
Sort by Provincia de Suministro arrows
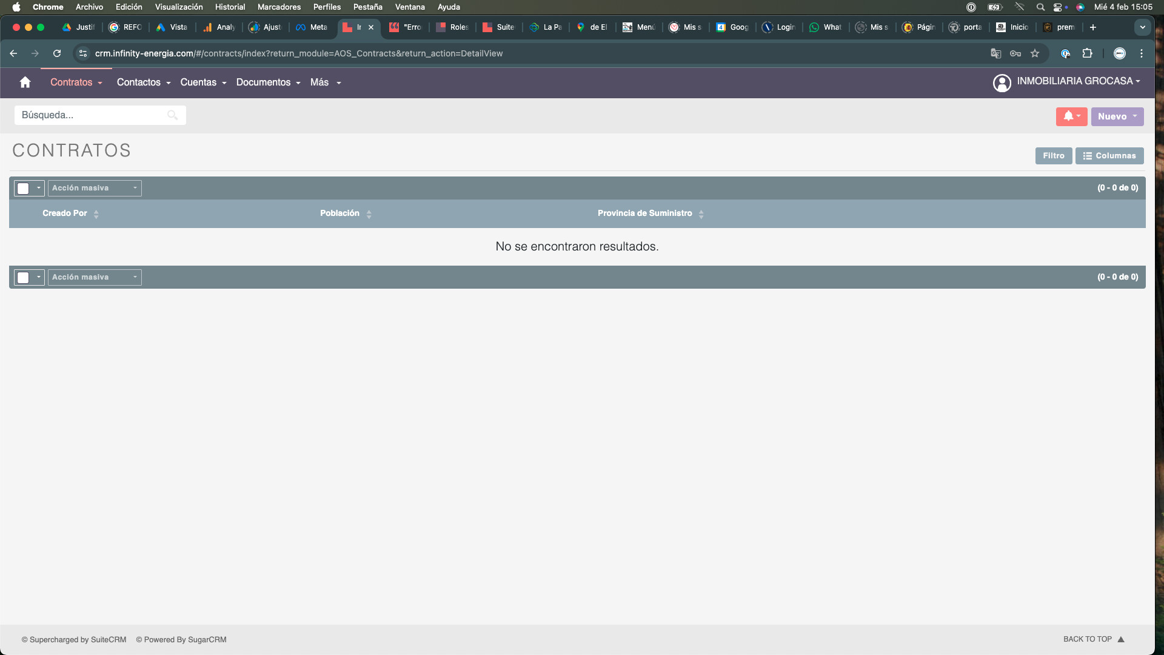701,214
